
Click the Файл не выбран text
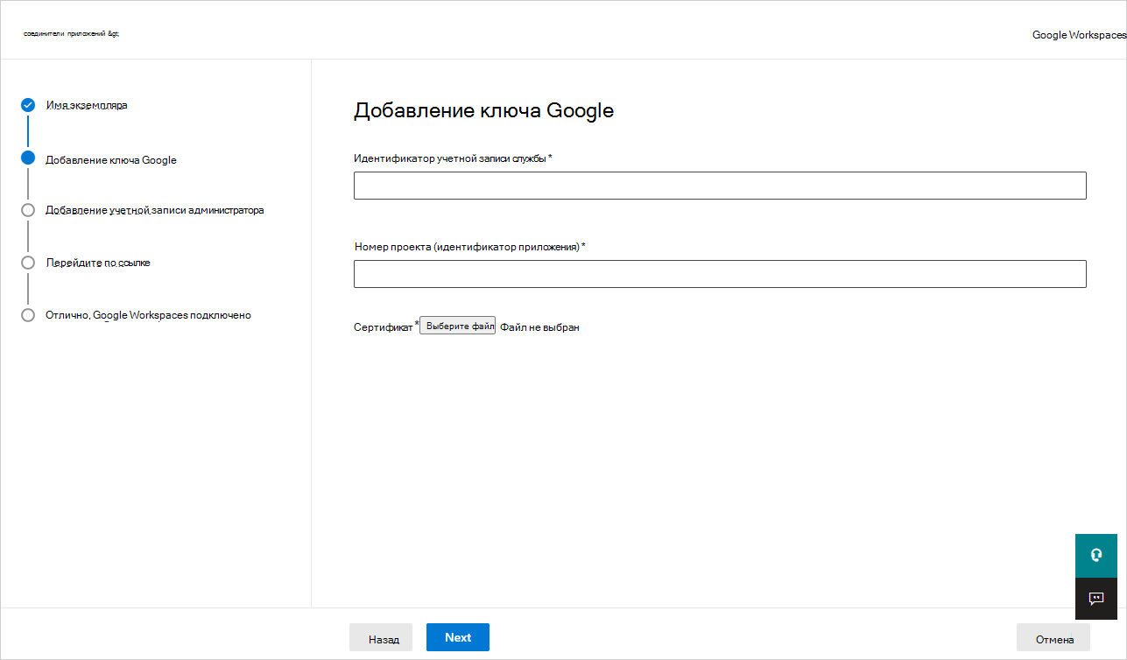point(539,327)
